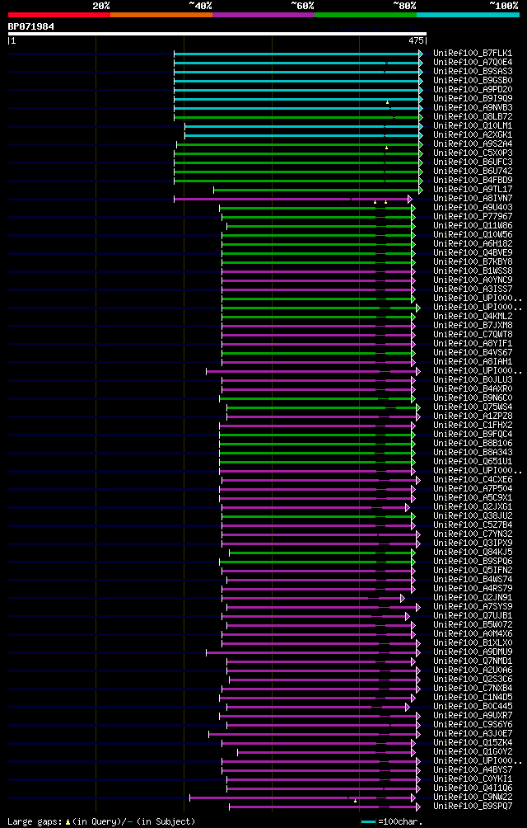Open hit UniRef100_A6H182
527x828 pixels.
click(x=472, y=244)
